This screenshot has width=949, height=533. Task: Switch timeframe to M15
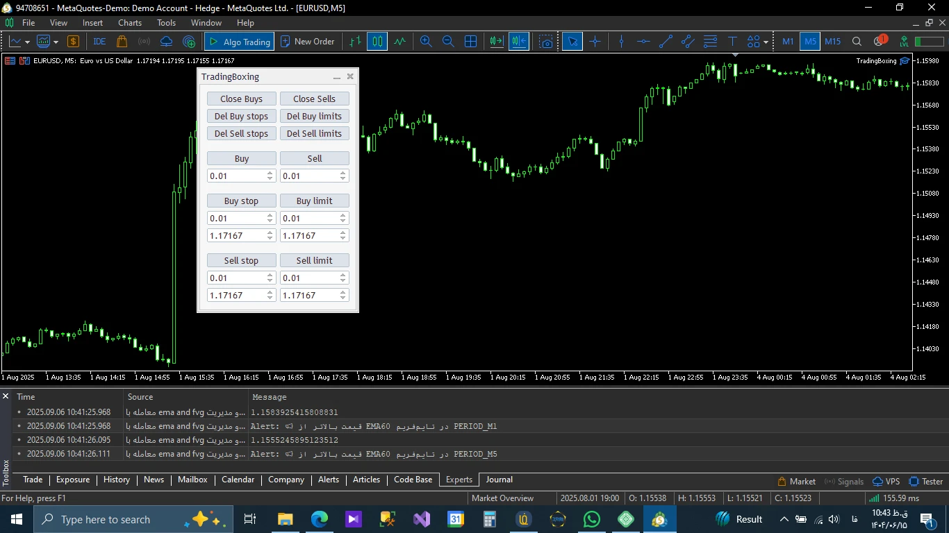(832, 42)
